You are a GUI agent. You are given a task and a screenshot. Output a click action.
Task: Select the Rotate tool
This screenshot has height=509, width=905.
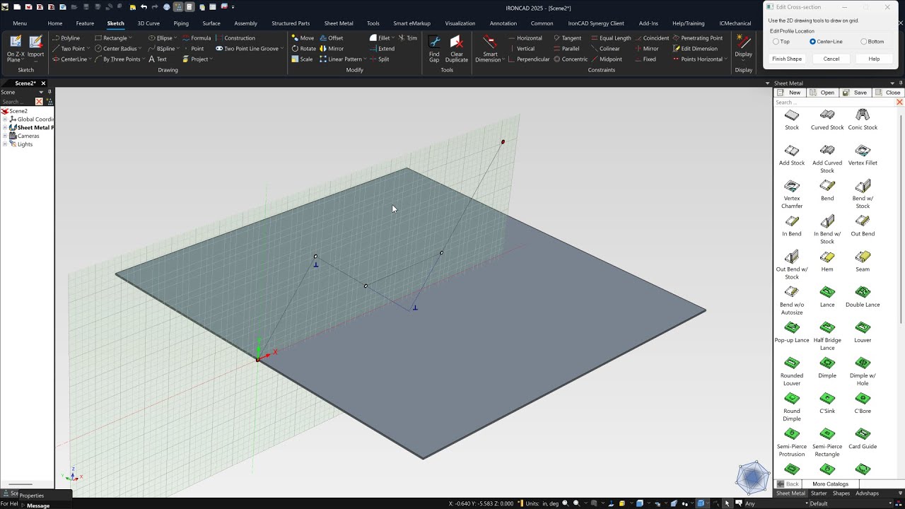coord(303,49)
